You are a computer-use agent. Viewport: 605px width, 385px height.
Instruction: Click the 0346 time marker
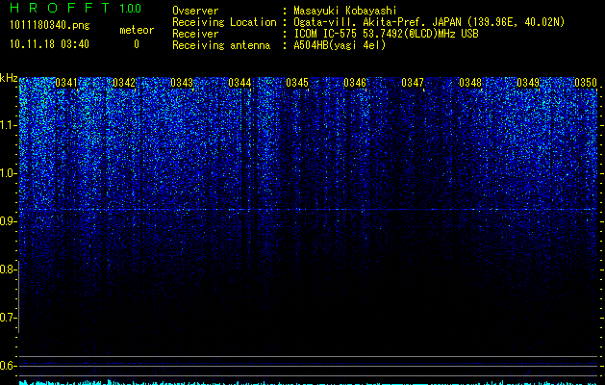[x=355, y=83]
